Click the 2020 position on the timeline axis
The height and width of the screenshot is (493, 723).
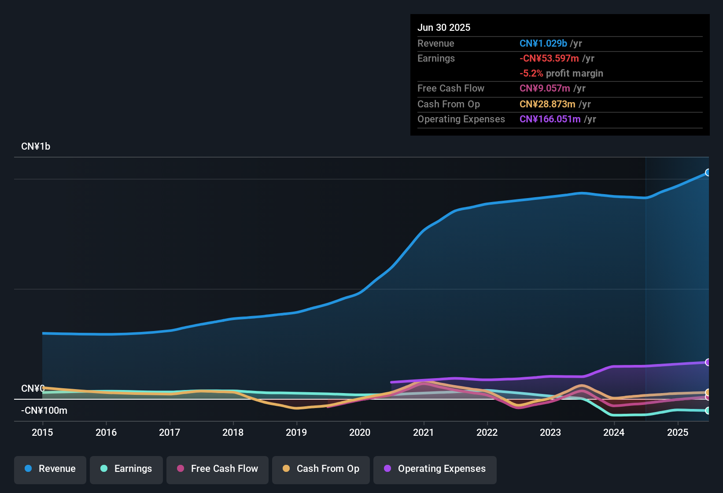coord(360,433)
